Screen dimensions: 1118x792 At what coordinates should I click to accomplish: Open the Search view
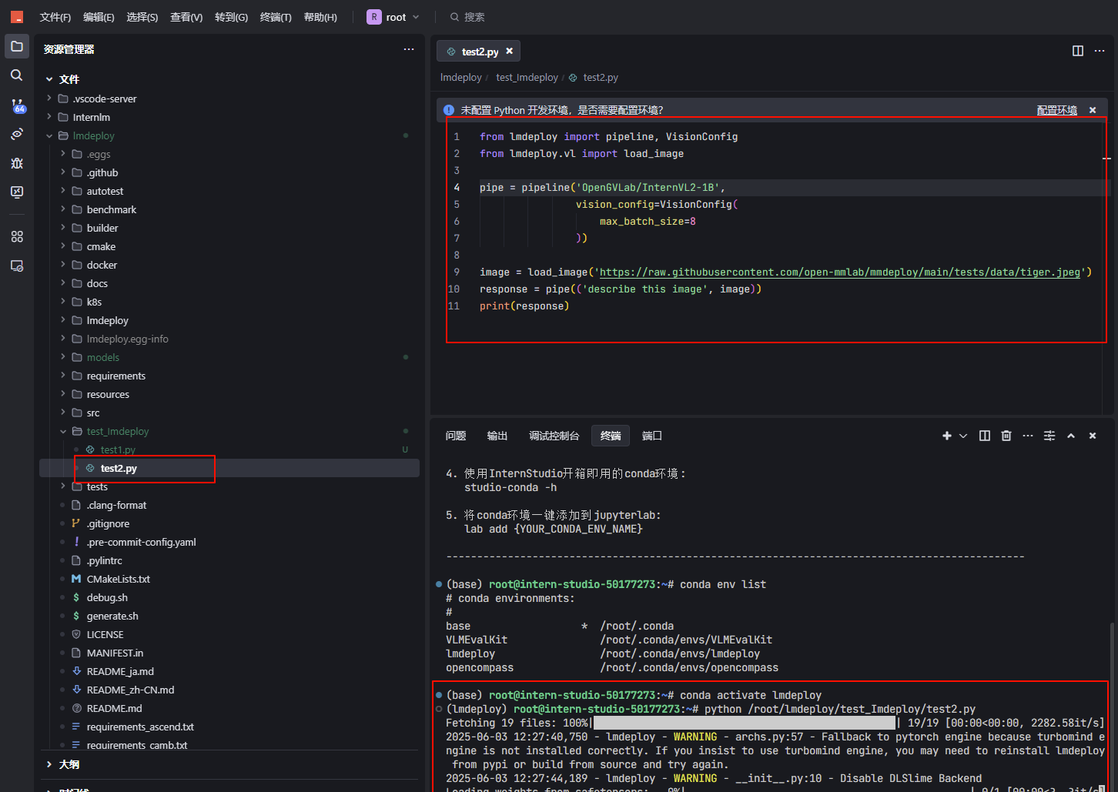[17, 75]
